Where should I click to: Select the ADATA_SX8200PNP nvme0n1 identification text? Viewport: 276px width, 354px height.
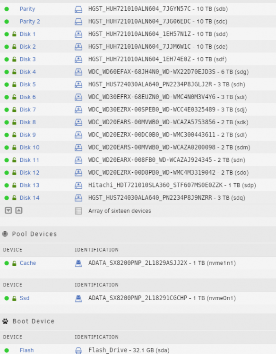click(x=162, y=298)
